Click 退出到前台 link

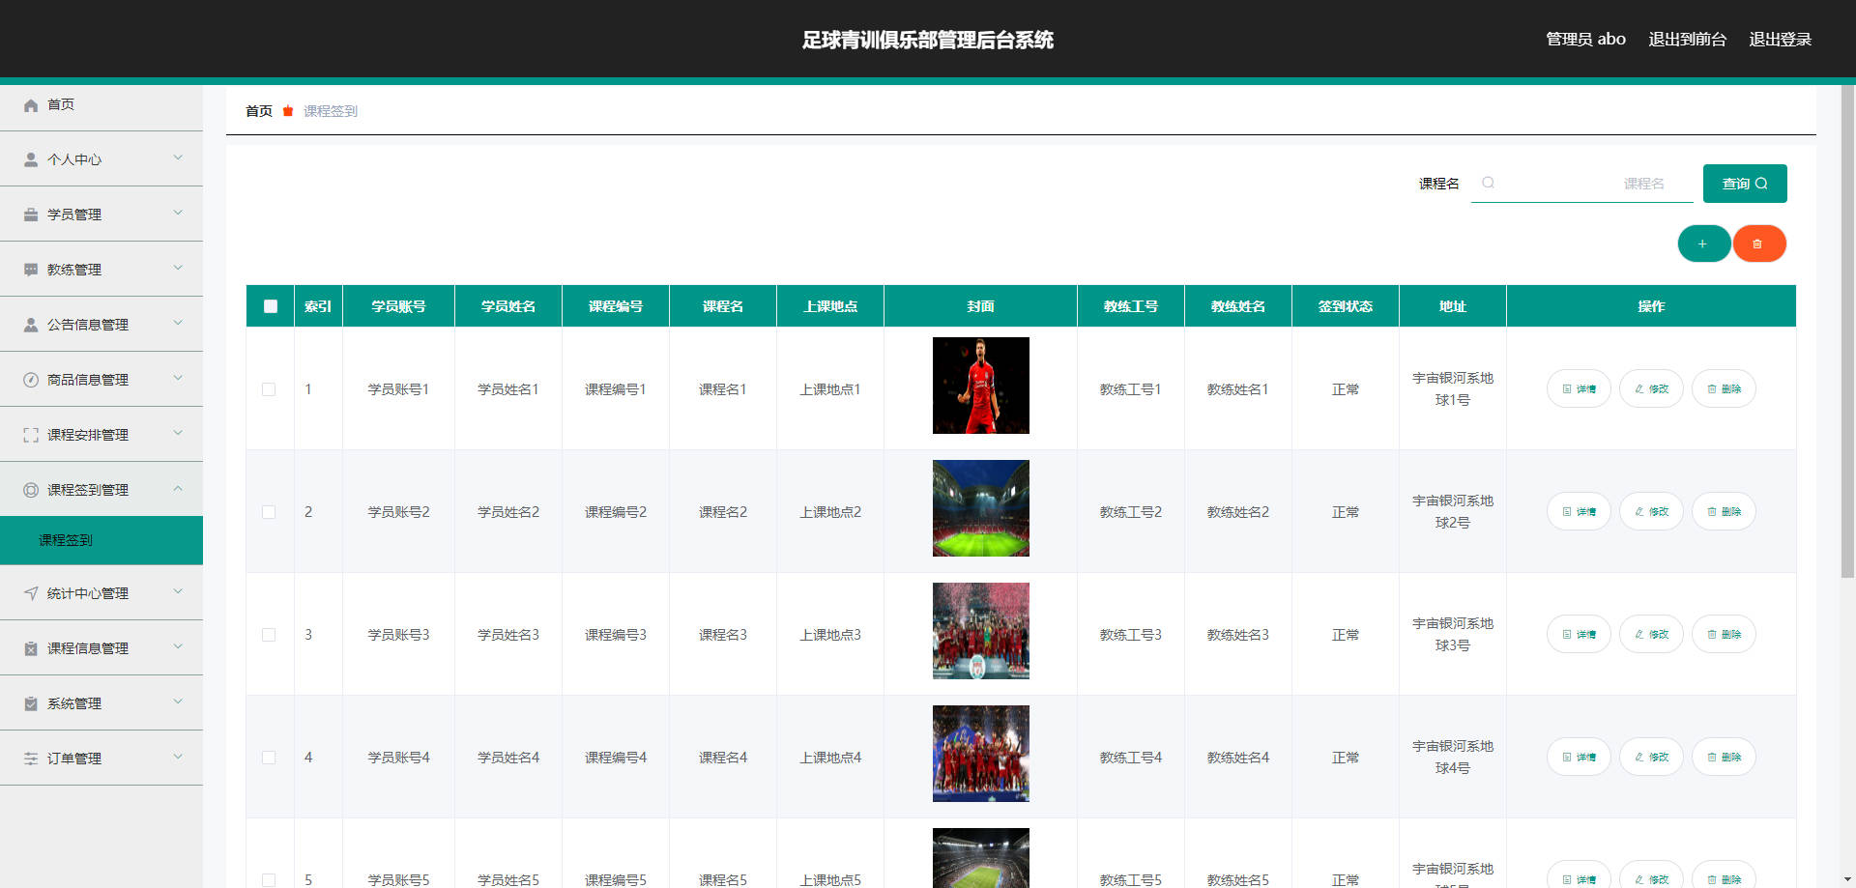click(1687, 39)
